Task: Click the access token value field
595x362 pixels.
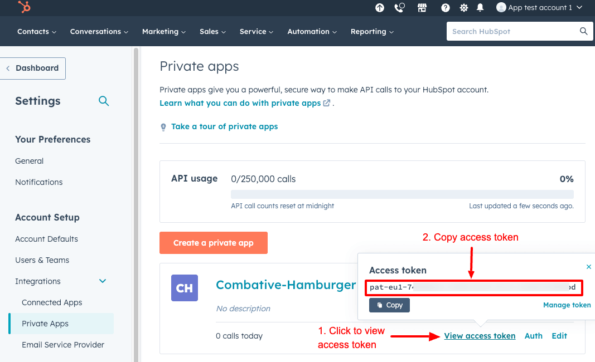Action: click(x=473, y=287)
